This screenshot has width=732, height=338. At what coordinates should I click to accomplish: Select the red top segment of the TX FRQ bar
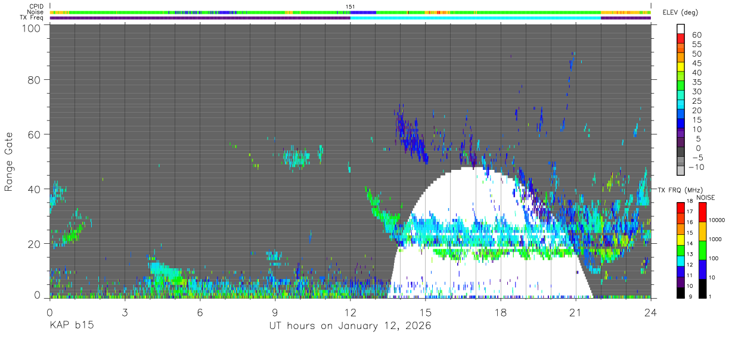coord(681,207)
